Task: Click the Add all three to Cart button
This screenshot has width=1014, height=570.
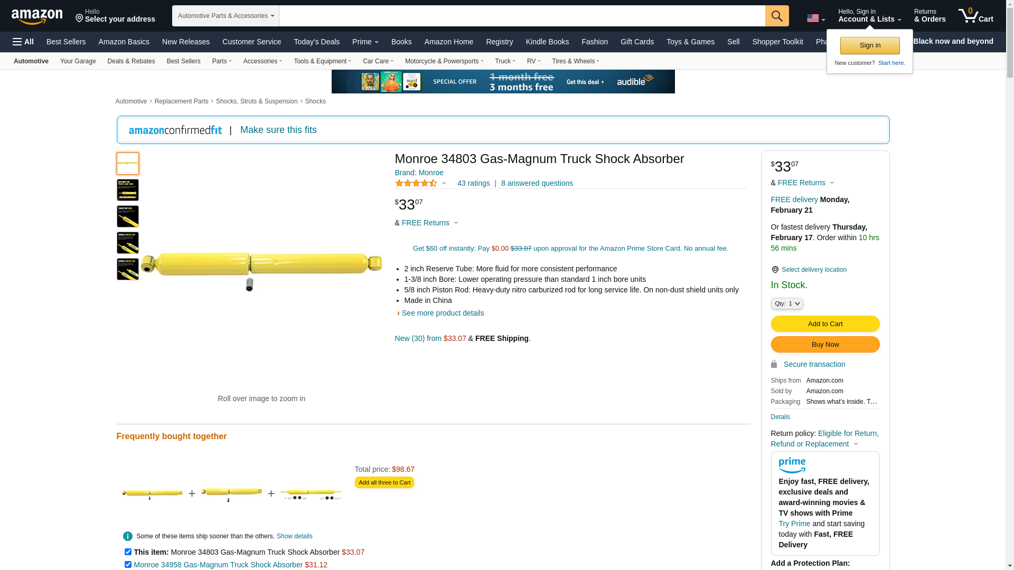Action: tap(384, 482)
